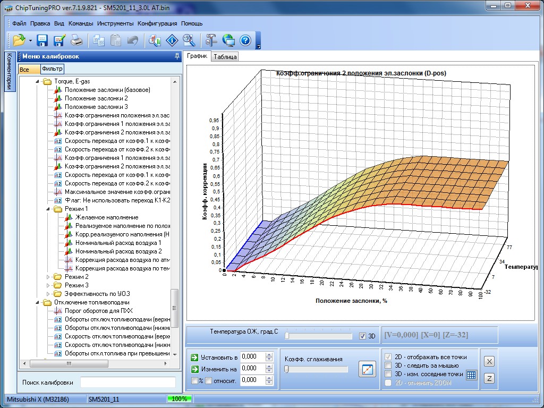Click the printer icon in the toolbar
Viewport: 544px width, 408px height.
[76, 40]
